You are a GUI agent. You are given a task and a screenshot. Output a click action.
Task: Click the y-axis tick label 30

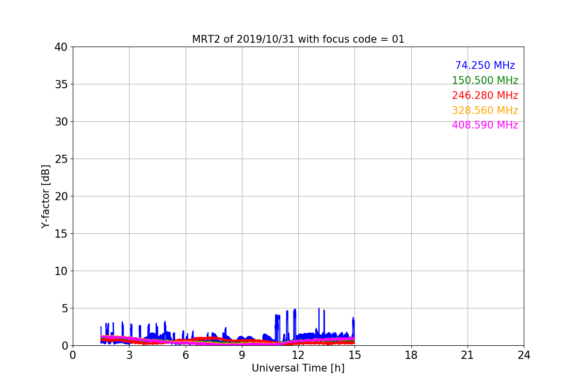(x=61, y=122)
